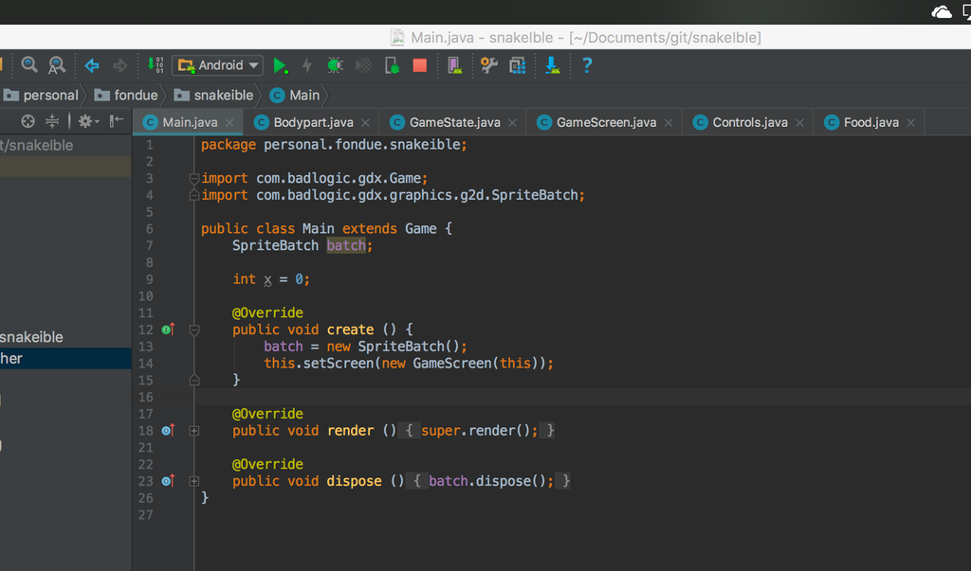
Task: Open the project panel settings gear menu
Action: 85,120
